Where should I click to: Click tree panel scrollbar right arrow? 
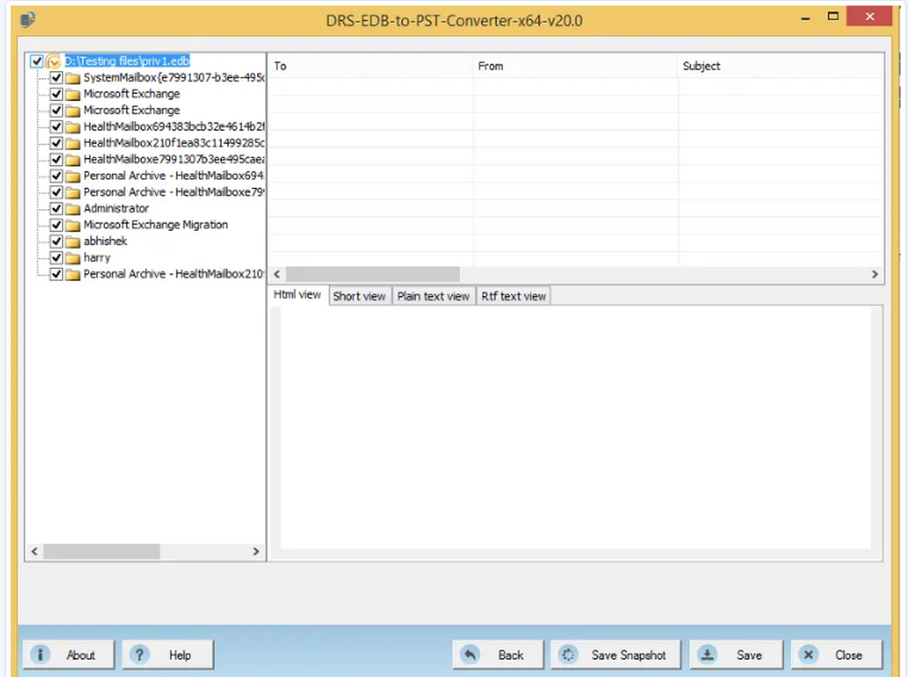[x=255, y=552]
